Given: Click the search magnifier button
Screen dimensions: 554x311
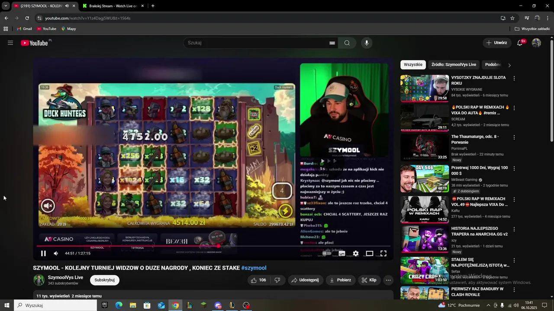Looking at the screenshot, I should 347,43.
